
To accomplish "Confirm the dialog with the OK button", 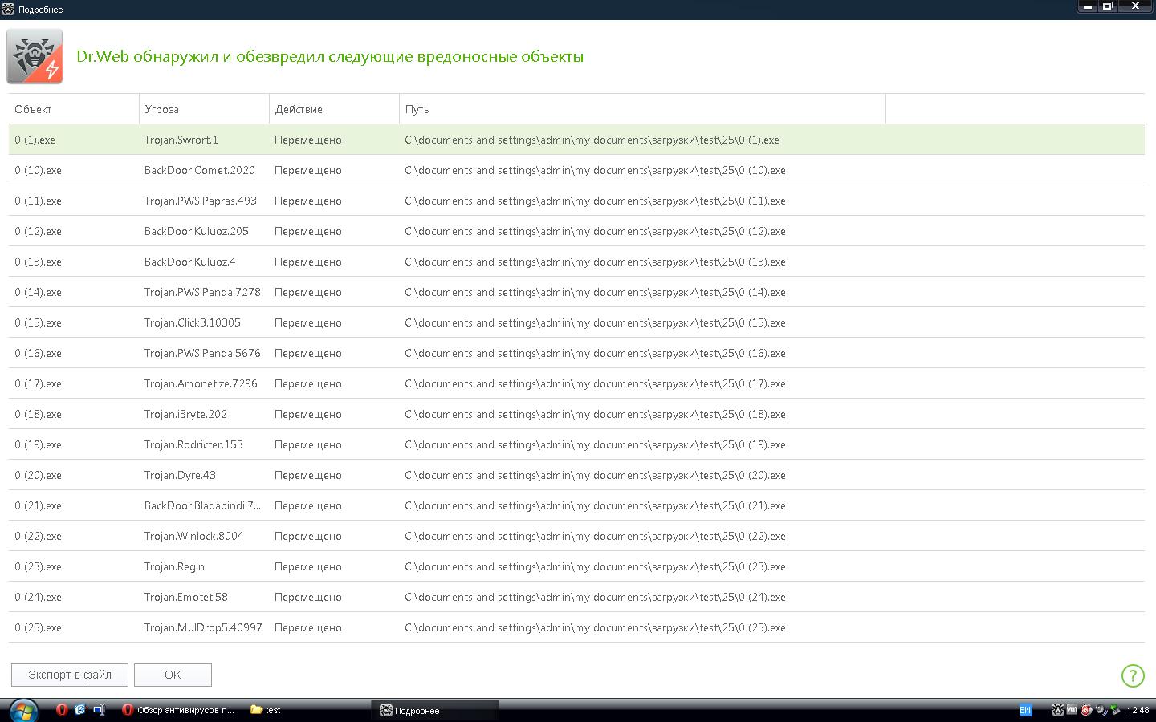I will (x=173, y=675).
